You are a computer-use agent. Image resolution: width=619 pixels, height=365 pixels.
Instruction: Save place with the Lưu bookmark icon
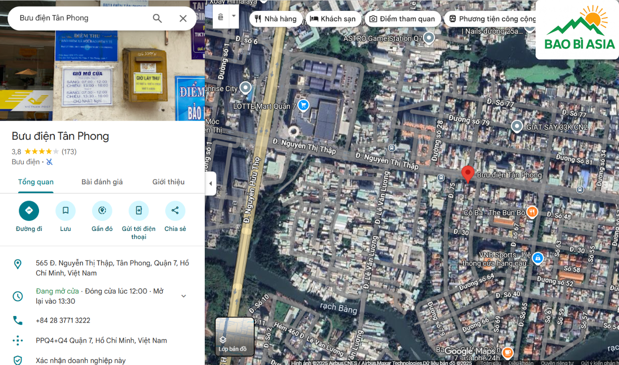[x=65, y=211]
